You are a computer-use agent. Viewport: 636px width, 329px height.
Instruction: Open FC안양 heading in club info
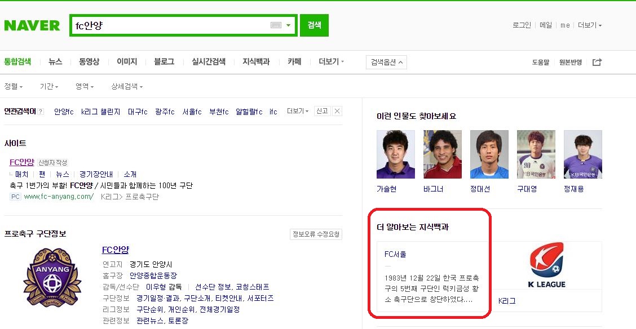(116, 250)
